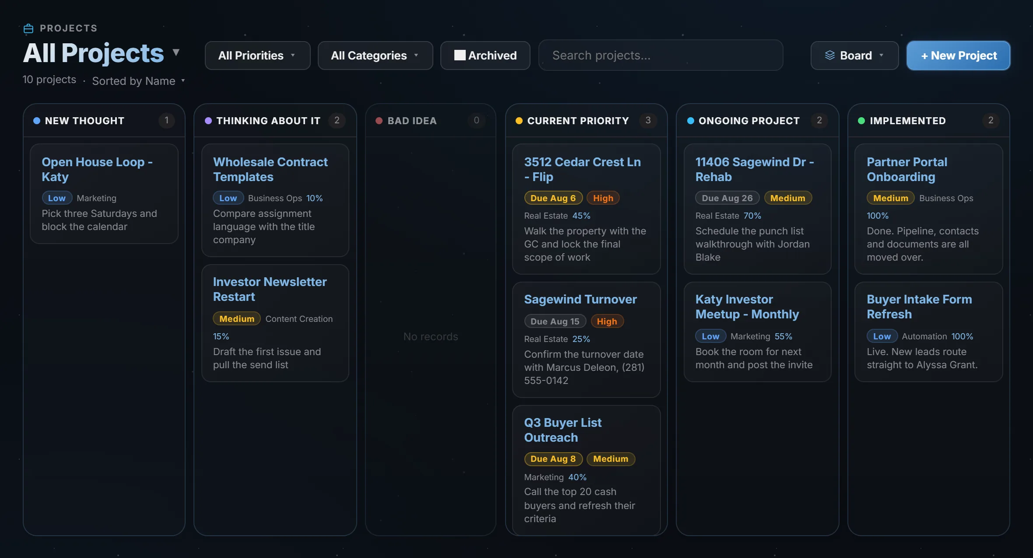Open the Sagewind Turnover project card
Screen dimensions: 1033x558
(x=586, y=339)
